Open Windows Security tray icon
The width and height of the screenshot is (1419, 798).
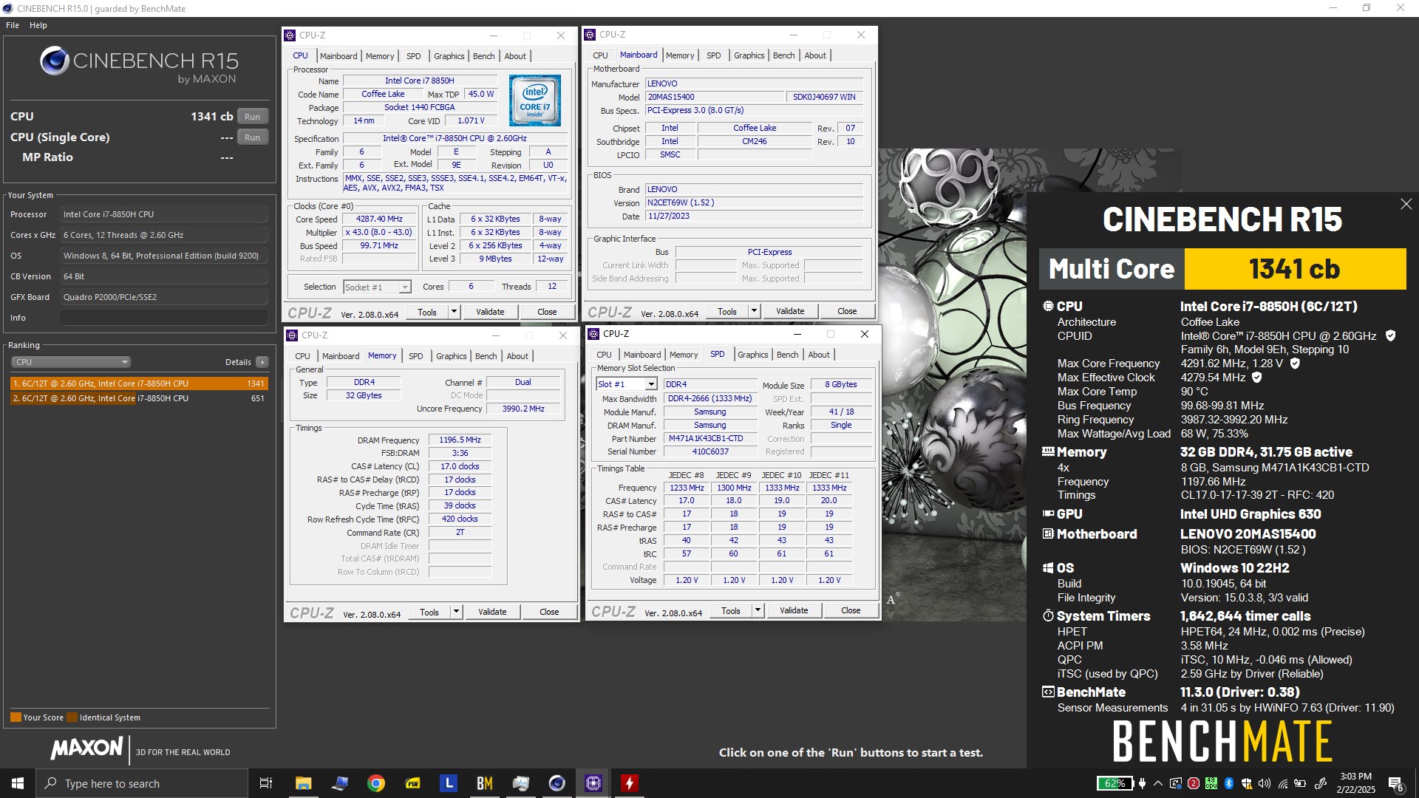pyautogui.click(x=1247, y=783)
